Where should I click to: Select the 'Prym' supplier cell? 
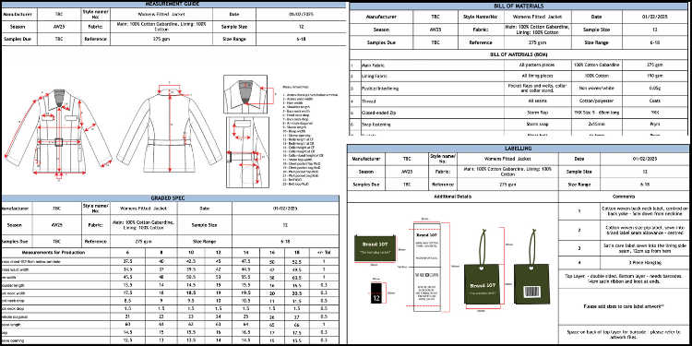point(655,125)
